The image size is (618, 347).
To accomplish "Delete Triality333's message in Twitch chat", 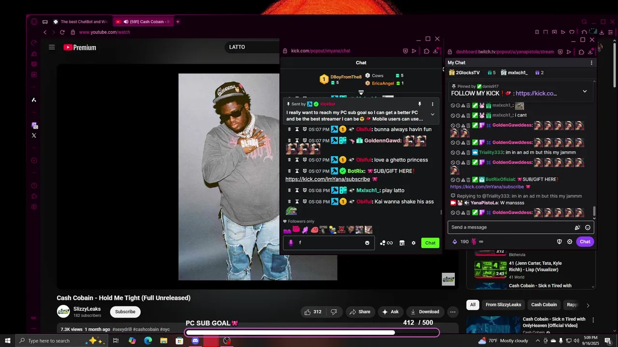I will pos(468,152).
